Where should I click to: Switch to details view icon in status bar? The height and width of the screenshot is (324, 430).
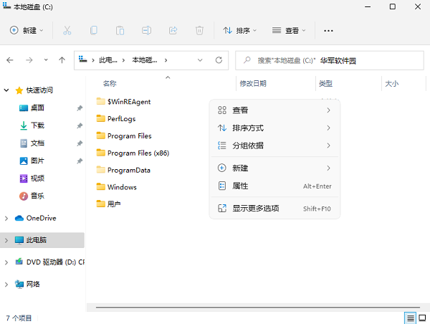tap(410, 318)
